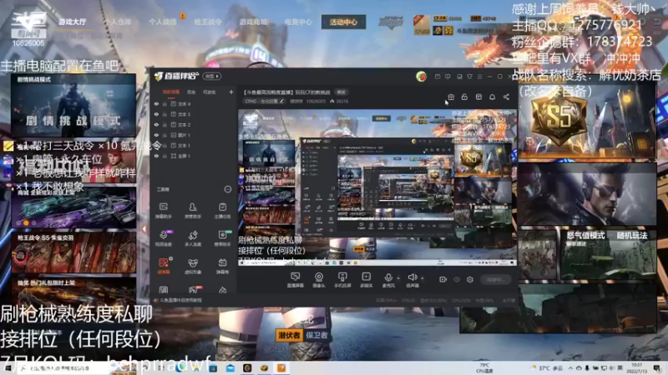Add a new scene with the plus icon
Screen dimensions: 668x375
point(231,92)
